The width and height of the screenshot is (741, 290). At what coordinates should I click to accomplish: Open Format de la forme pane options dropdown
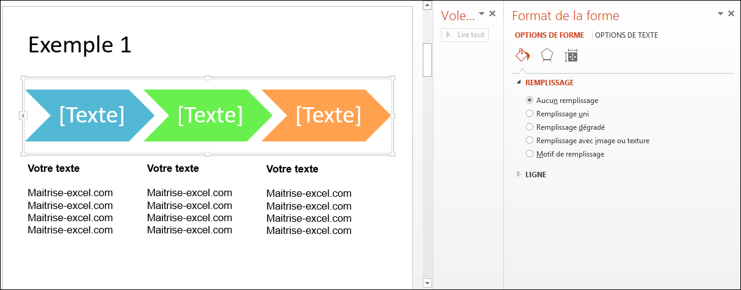pyautogui.click(x=720, y=13)
